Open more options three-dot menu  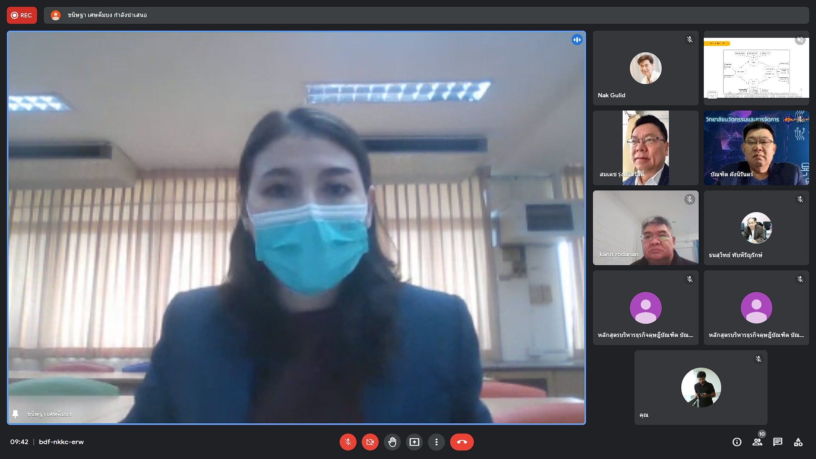[436, 442]
